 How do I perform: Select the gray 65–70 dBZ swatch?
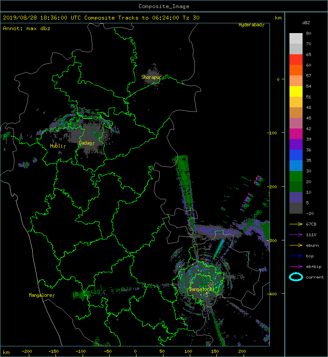[296, 49]
